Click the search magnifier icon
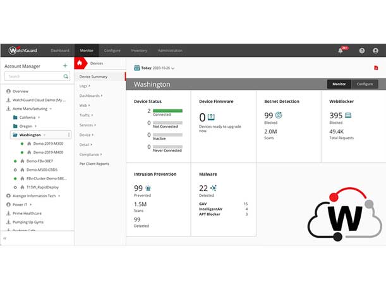 (66, 77)
